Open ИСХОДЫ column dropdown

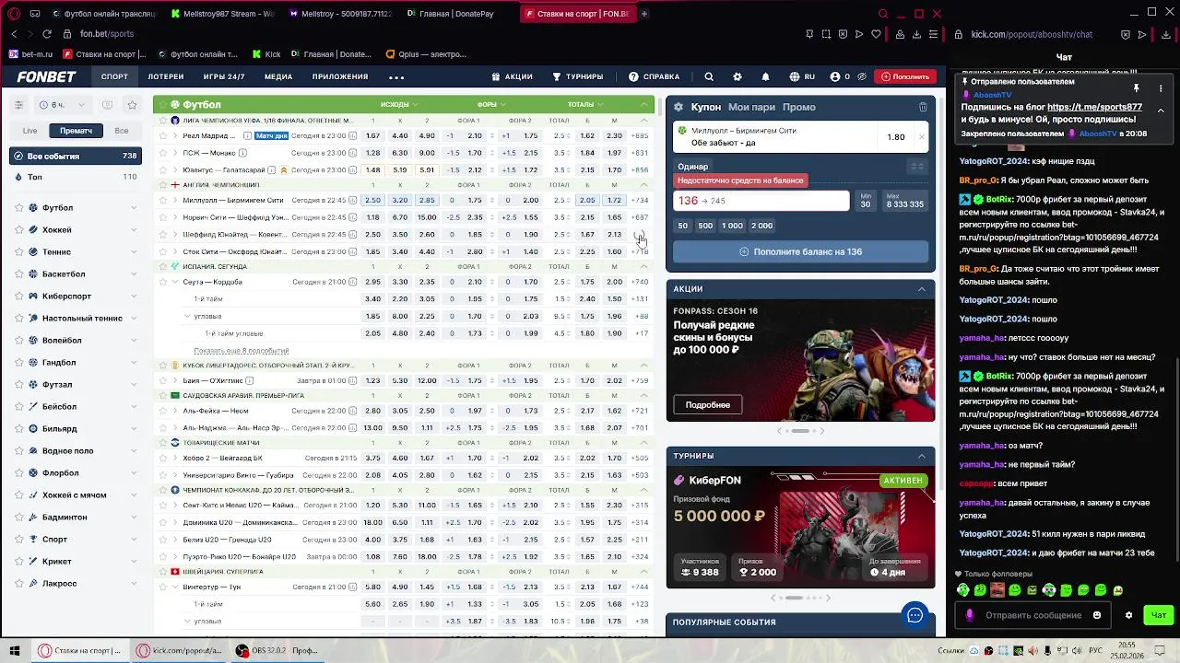click(400, 104)
